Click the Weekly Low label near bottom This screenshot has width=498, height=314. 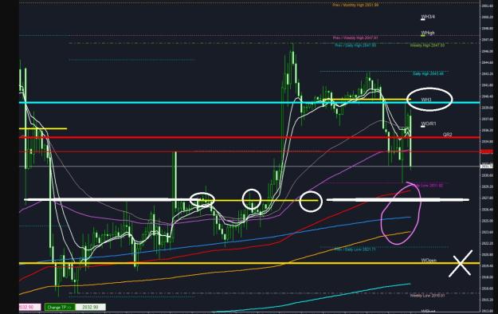(x=427, y=296)
